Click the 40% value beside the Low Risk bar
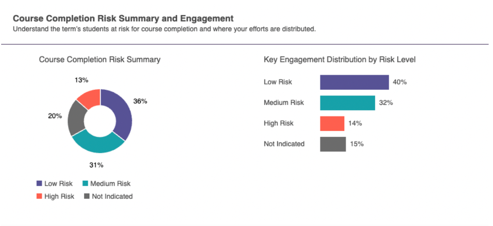493x226 pixels. coord(400,82)
